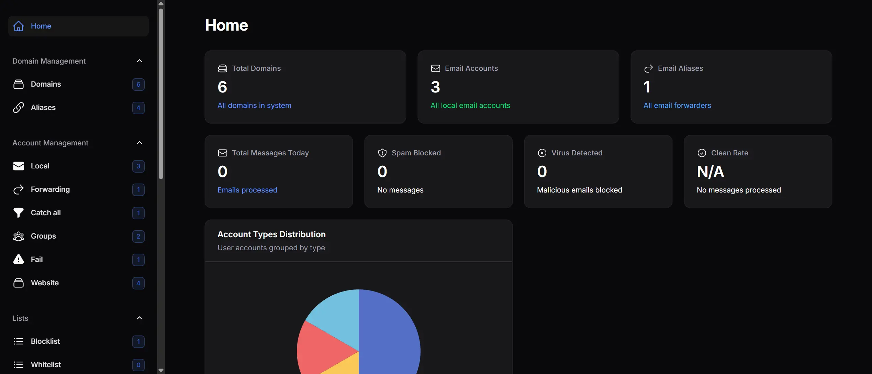872x374 pixels.
Task: Click the Fail warning triangle icon
Action: coord(19,259)
